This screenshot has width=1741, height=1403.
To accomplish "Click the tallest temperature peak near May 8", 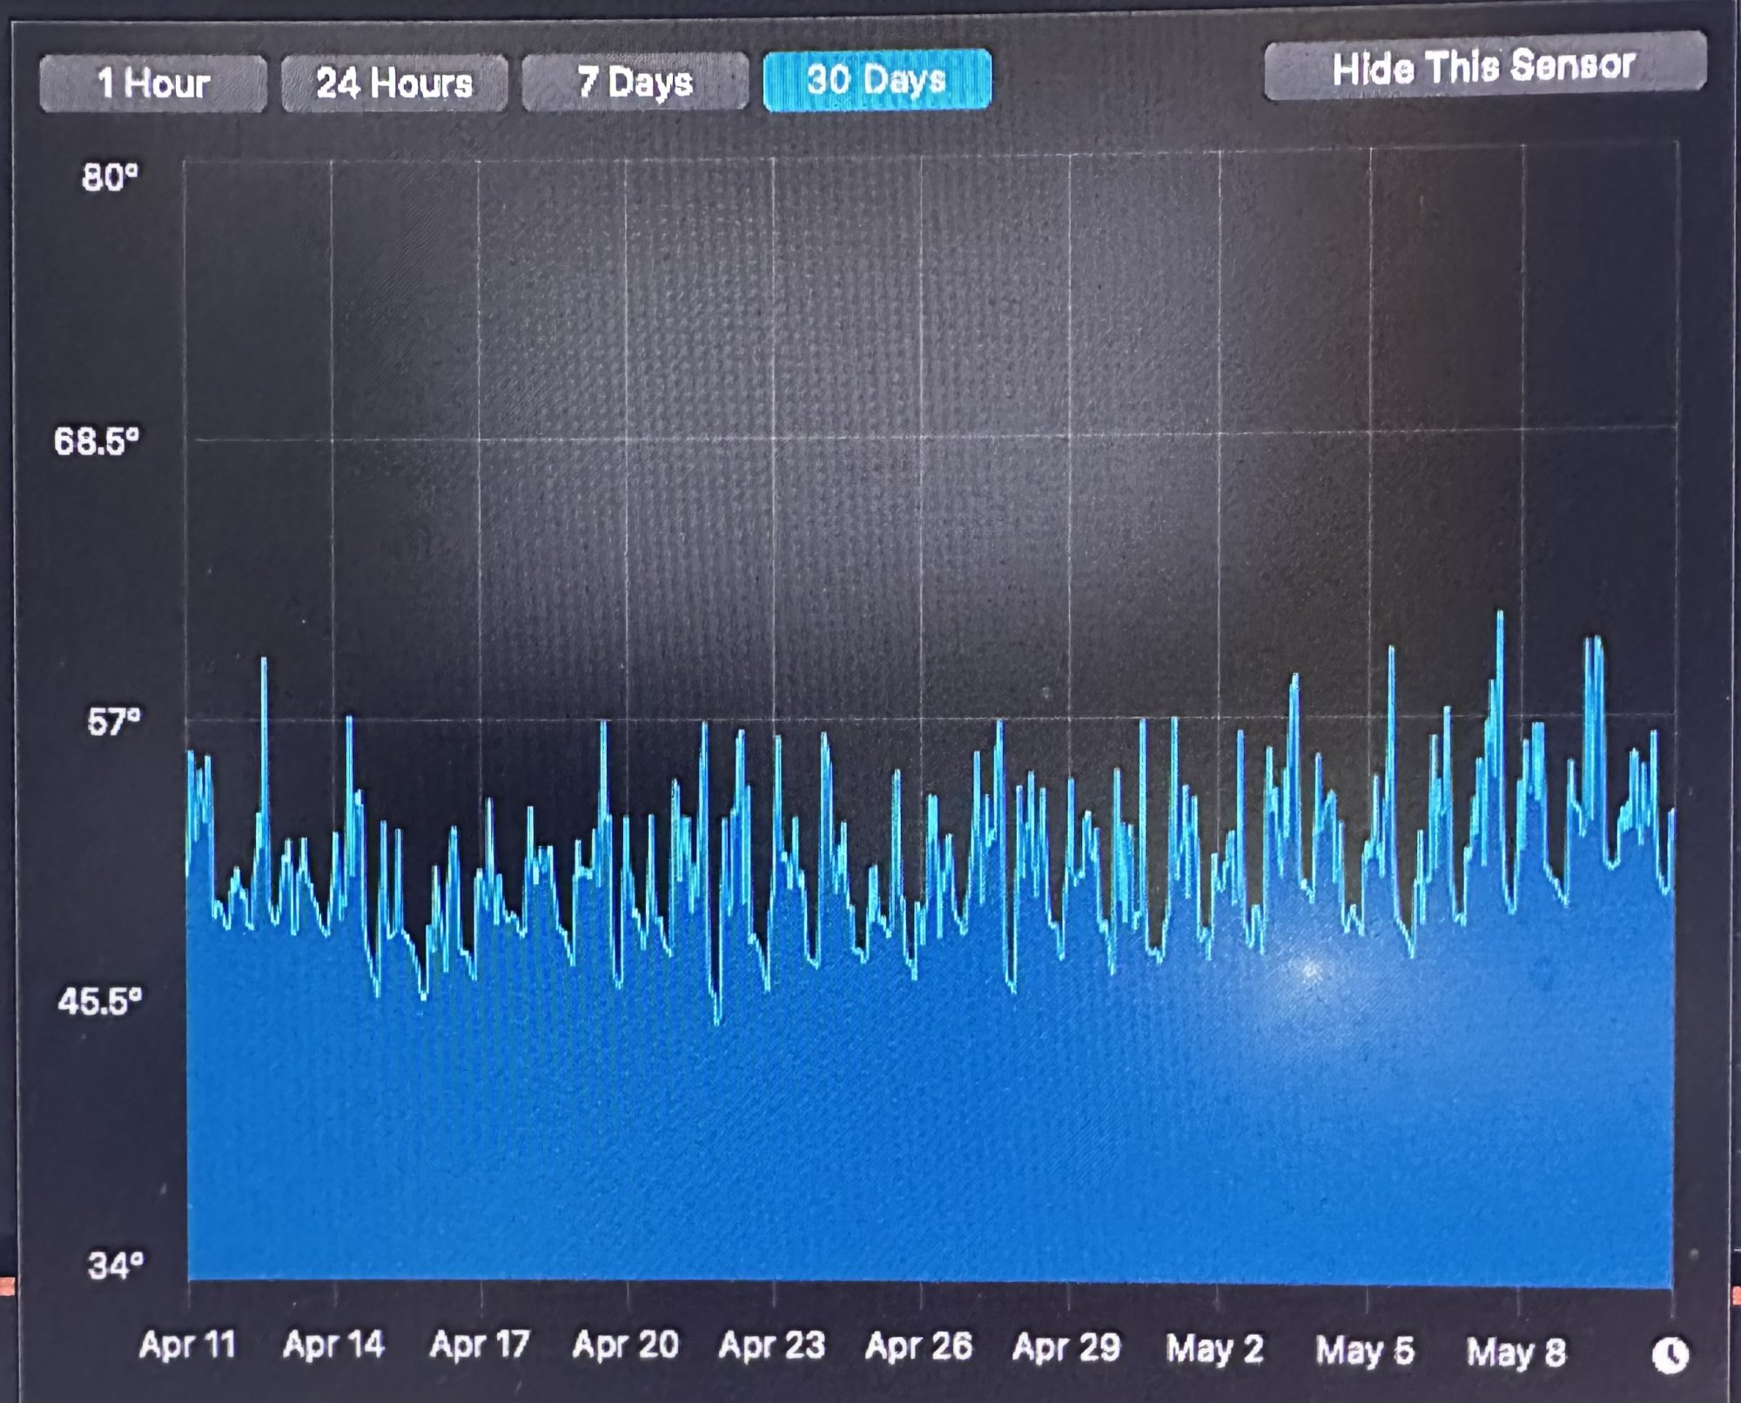I will 1500,616.
